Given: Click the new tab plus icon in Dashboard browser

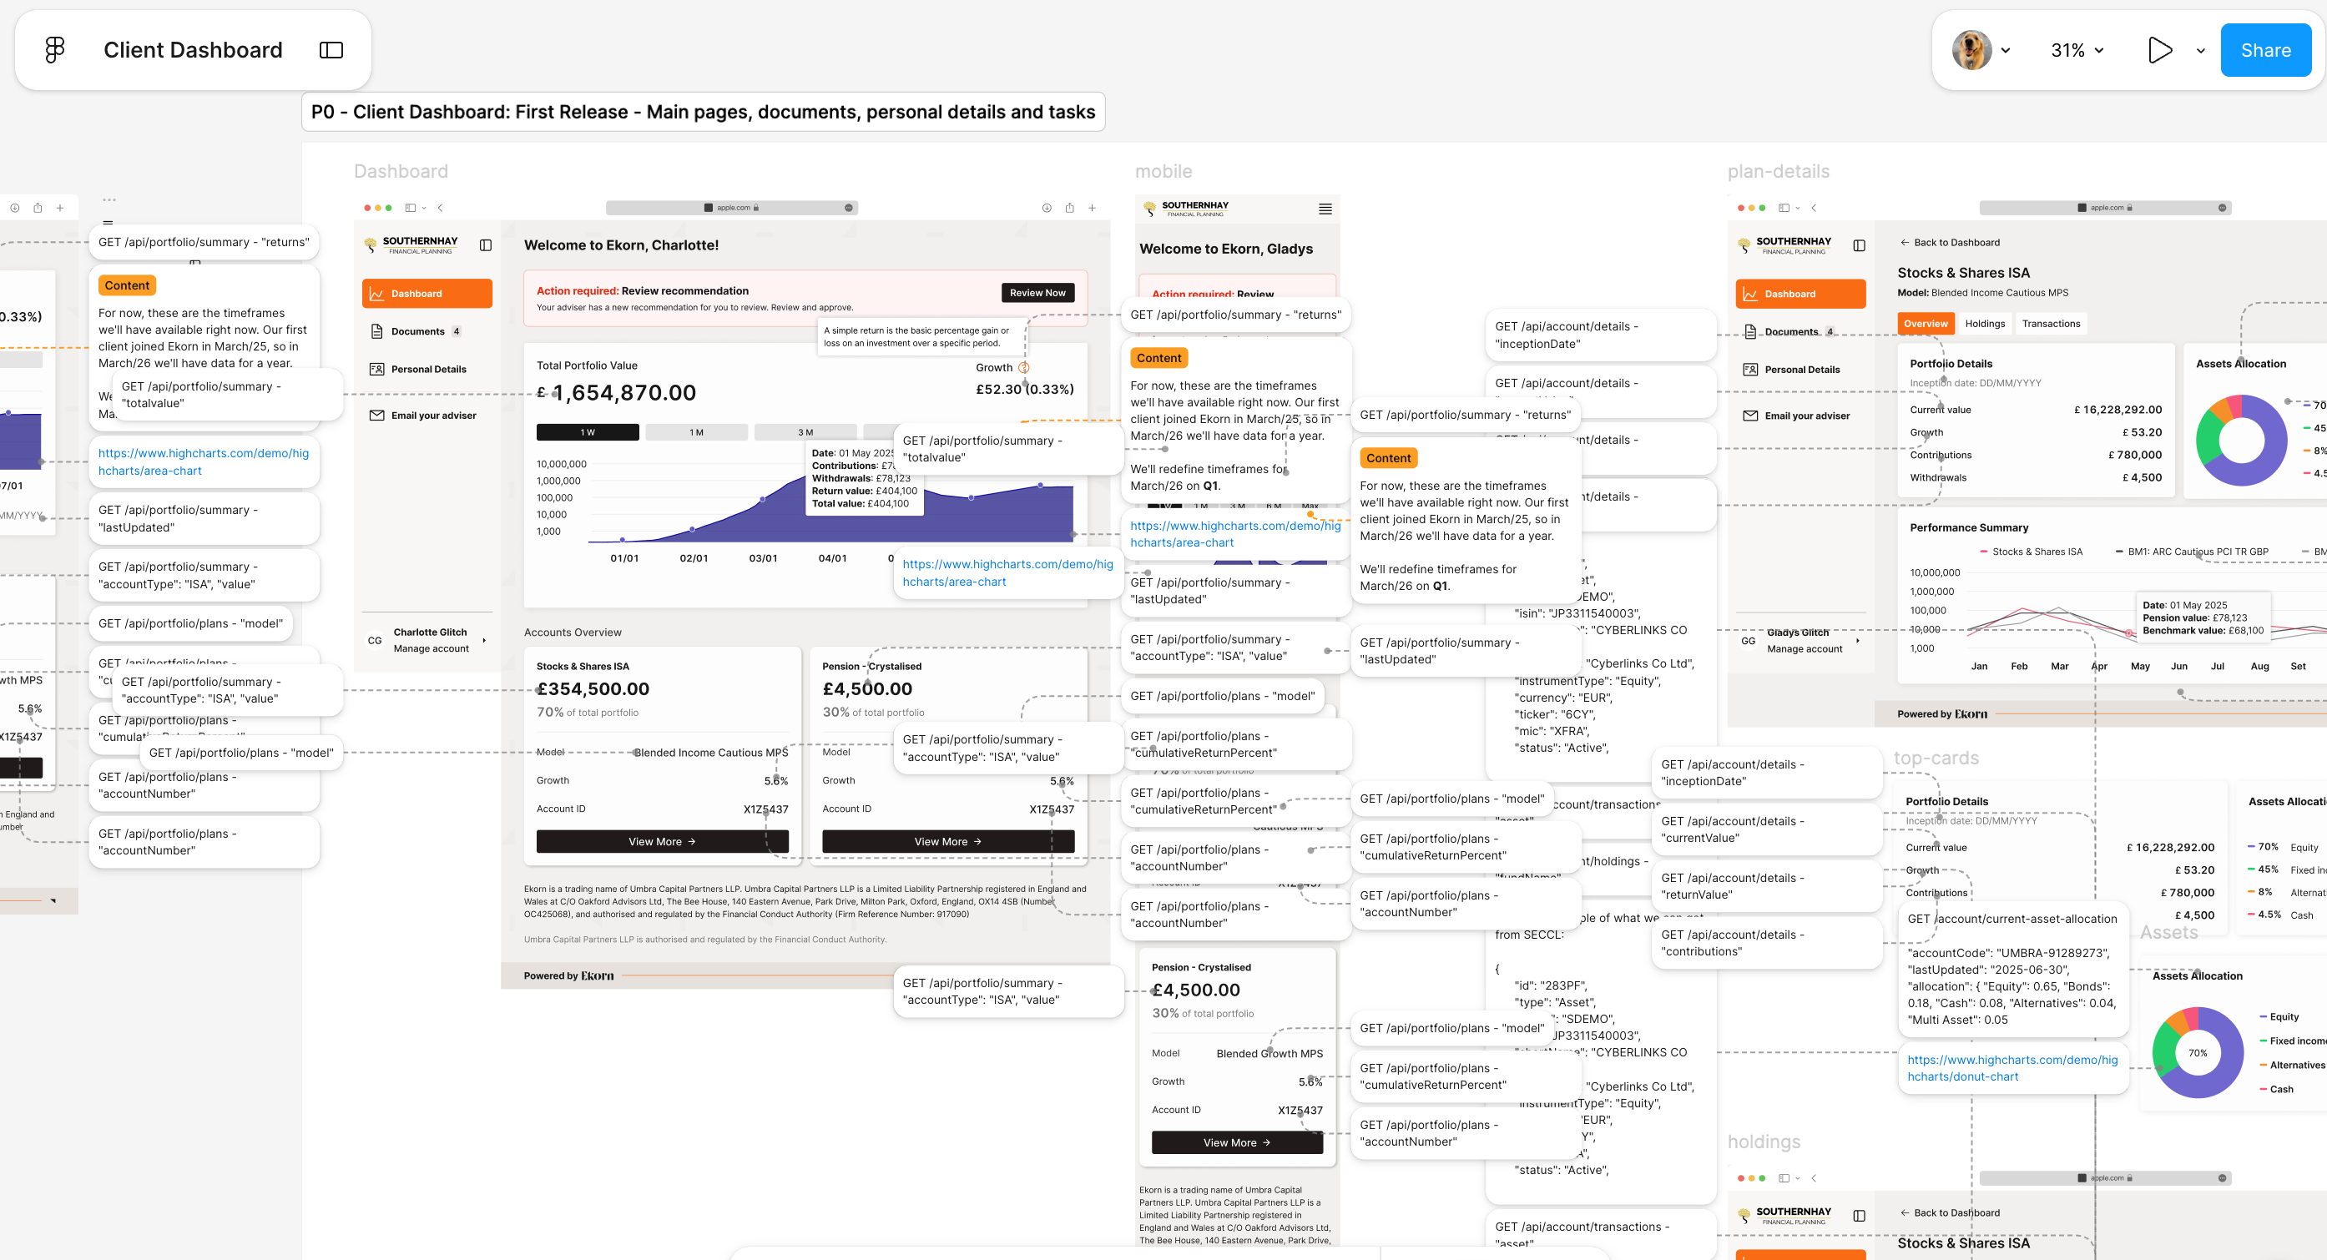Looking at the screenshot, I should [x=1092, y=208].
